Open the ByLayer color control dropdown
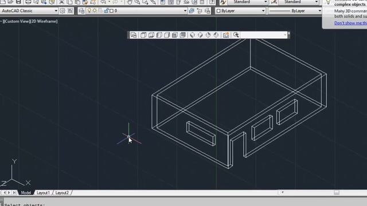This screenshot has height=206, width=367. pos(263,11)
